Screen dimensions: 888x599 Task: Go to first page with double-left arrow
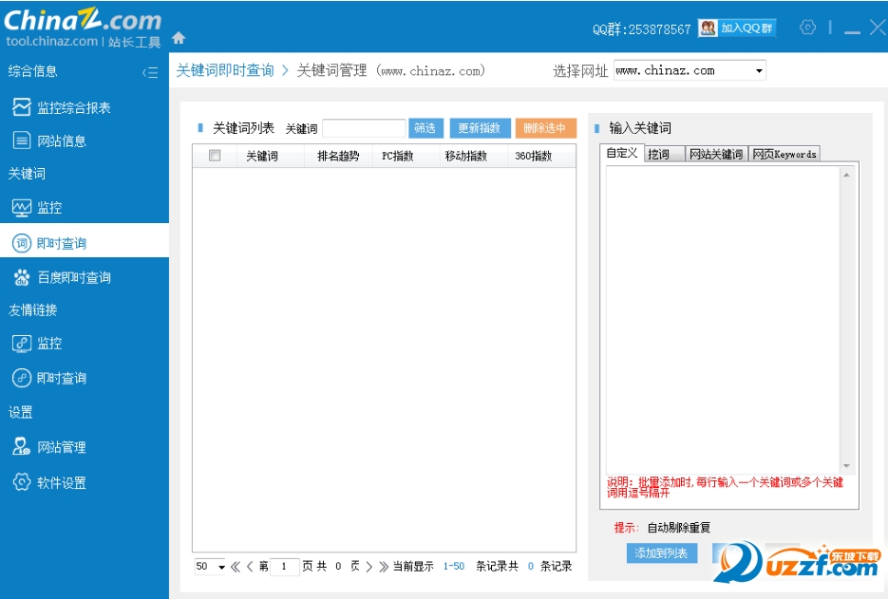pos(236,566)
